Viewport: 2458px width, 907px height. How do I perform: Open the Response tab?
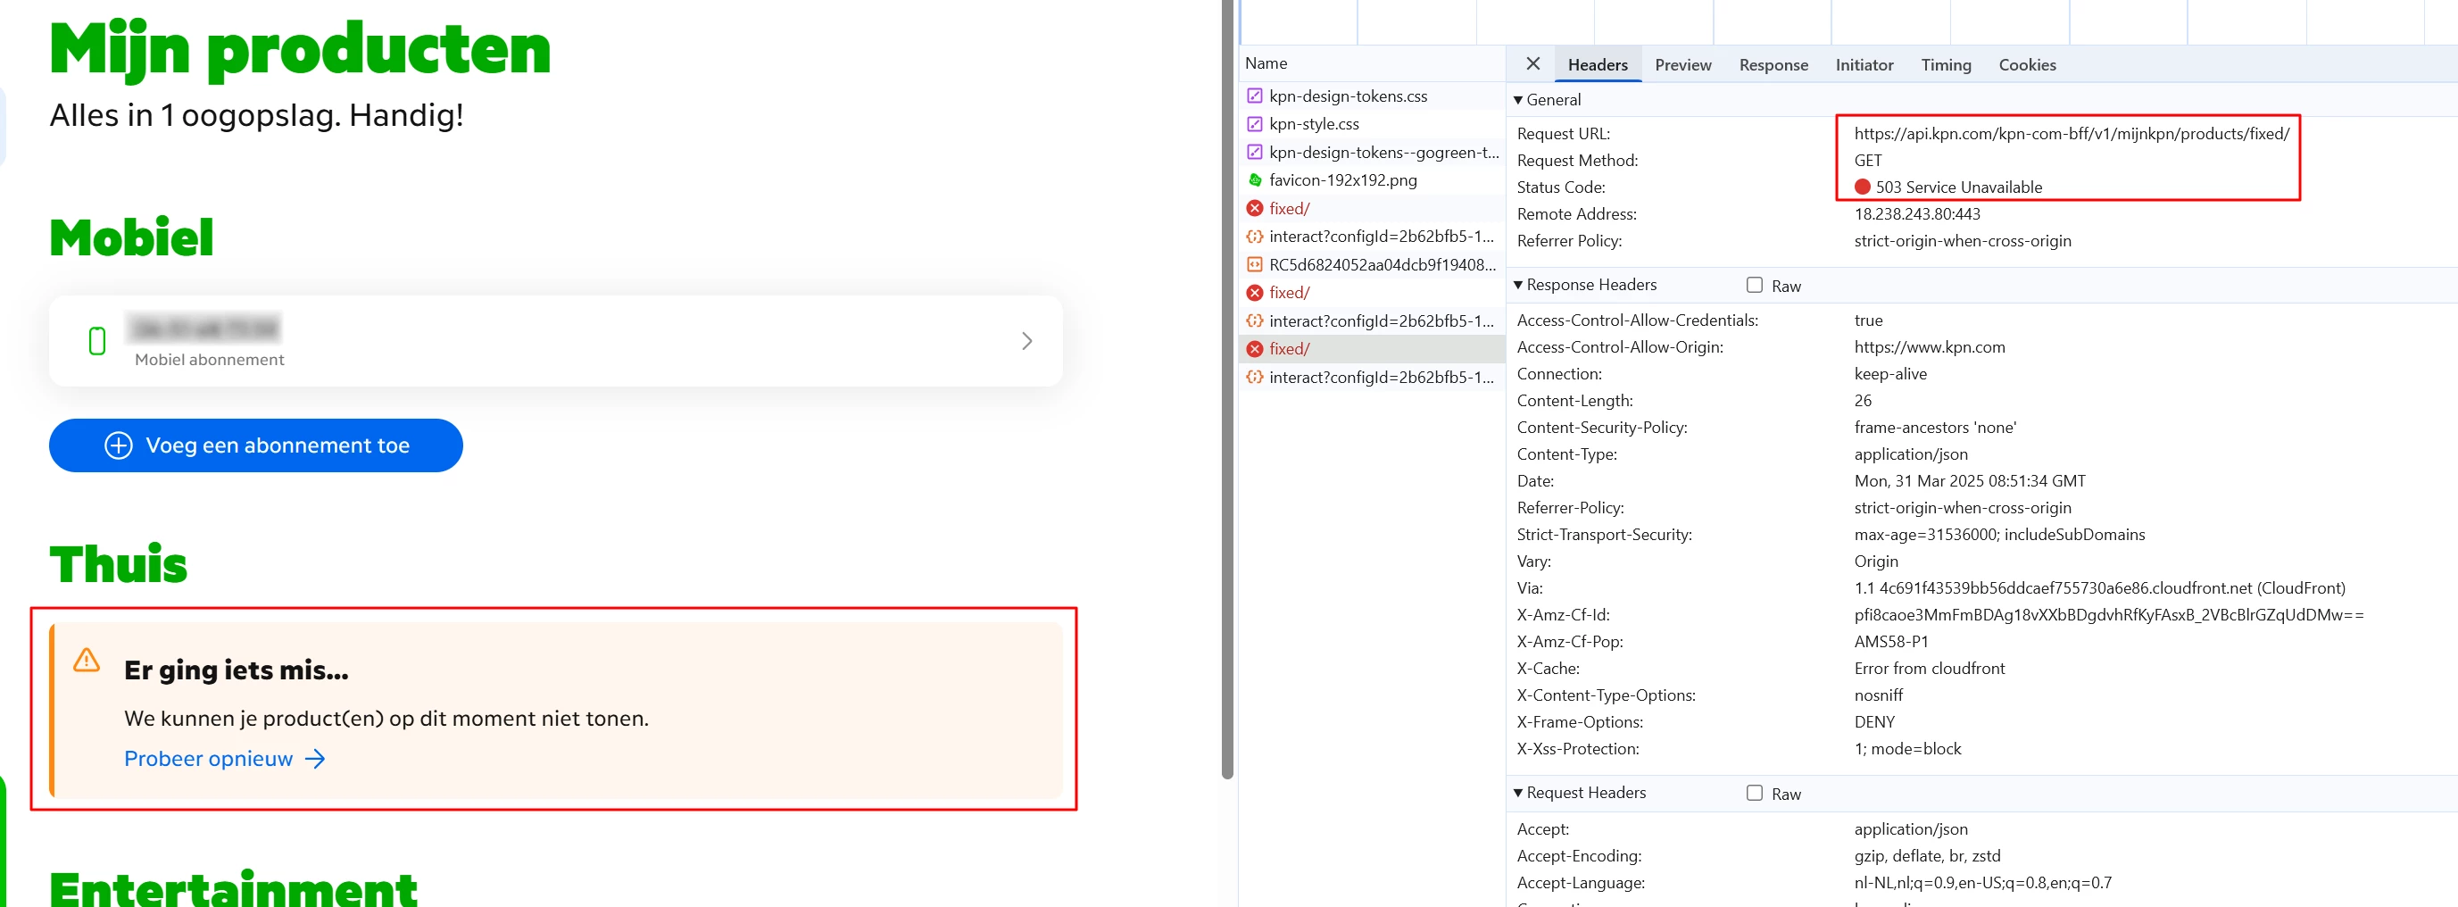(1773, 65)
